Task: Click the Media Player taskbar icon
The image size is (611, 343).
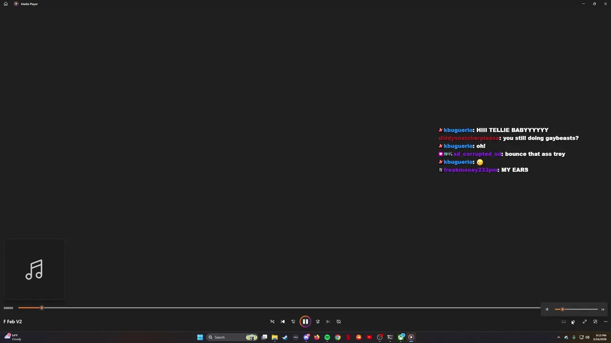Action: pyautogui.click(x=411, y=337)
